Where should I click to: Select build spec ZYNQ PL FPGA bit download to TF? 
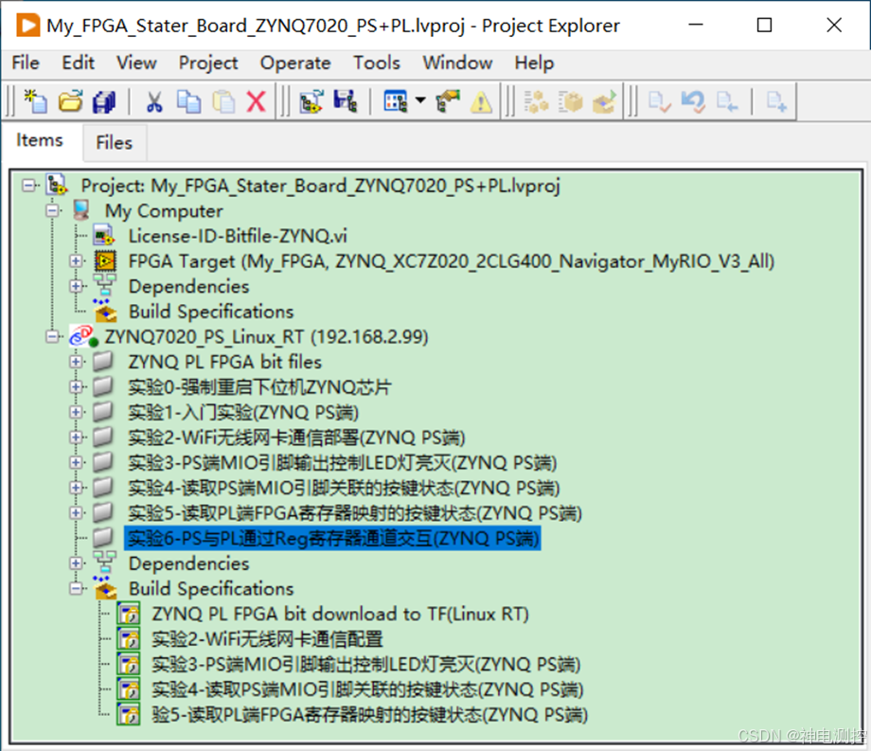pos(341,614)
